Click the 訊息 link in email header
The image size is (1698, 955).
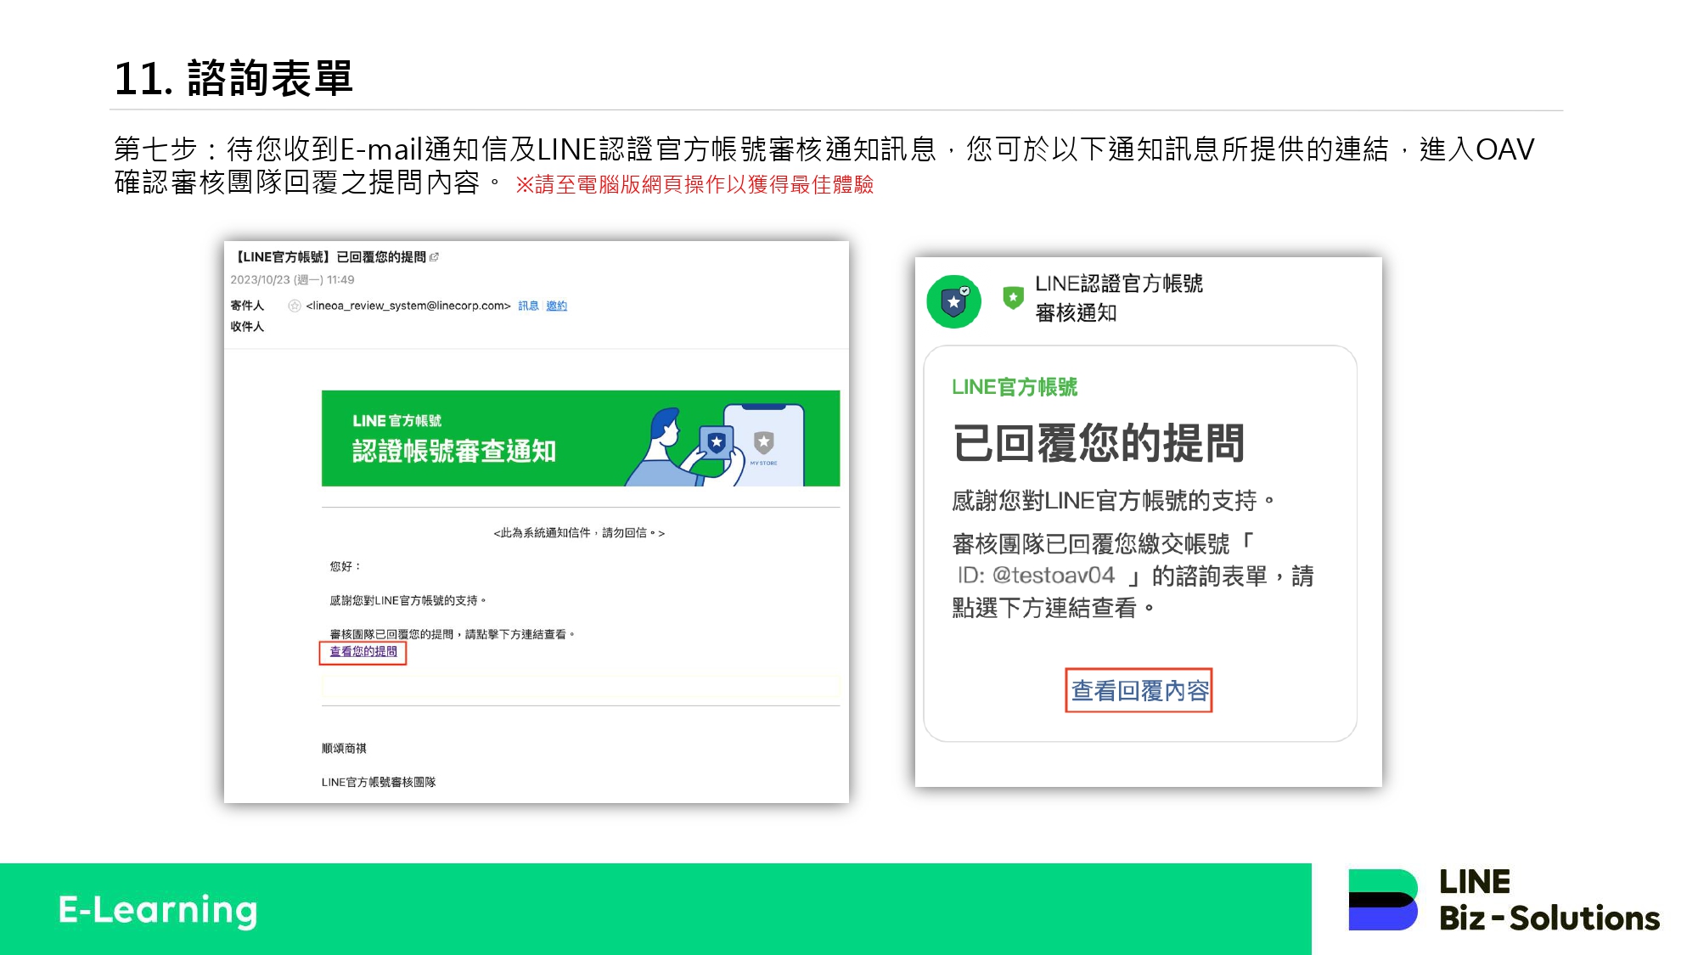coord(528,306)
